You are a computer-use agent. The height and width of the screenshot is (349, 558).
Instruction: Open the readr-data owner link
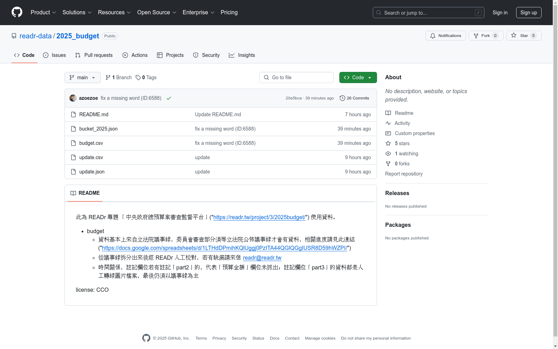pos(36,36)
